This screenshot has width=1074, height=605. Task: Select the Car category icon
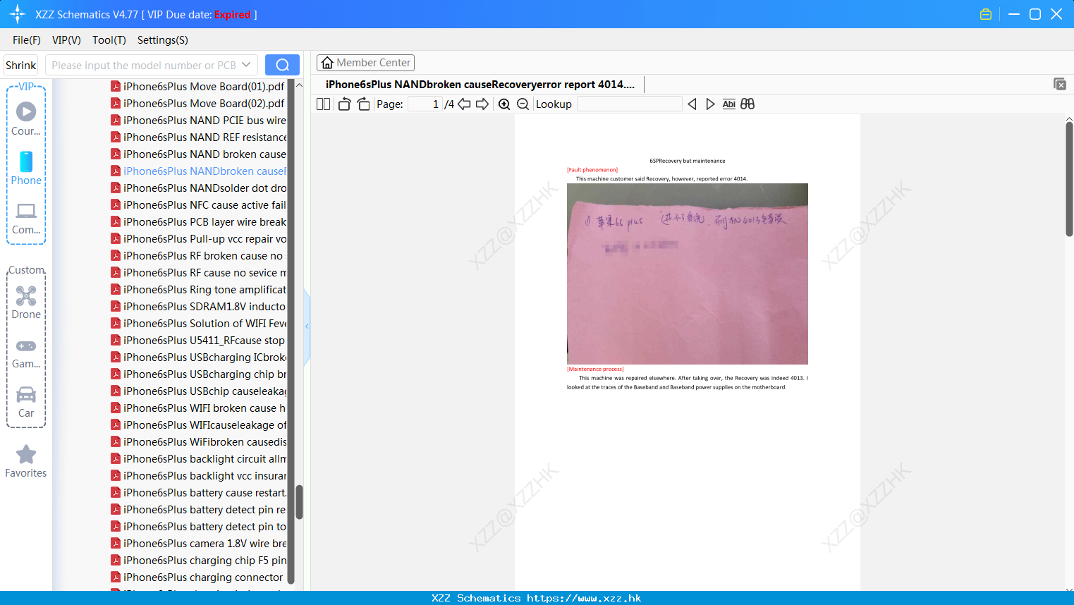coord(26,402)
